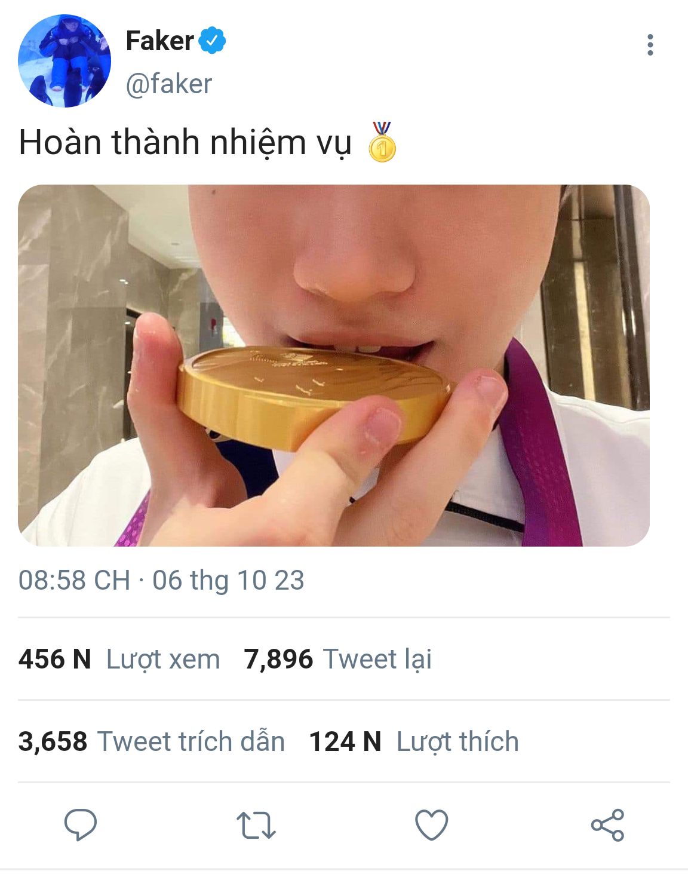
Task: Tap the retweet arrows icon
Action: [x=256, y=826]
